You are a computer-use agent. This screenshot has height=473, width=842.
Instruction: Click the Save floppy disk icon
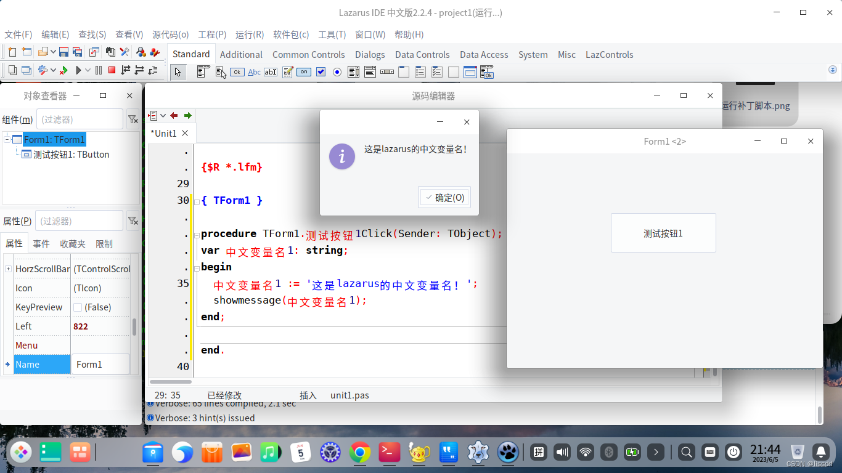63,52
